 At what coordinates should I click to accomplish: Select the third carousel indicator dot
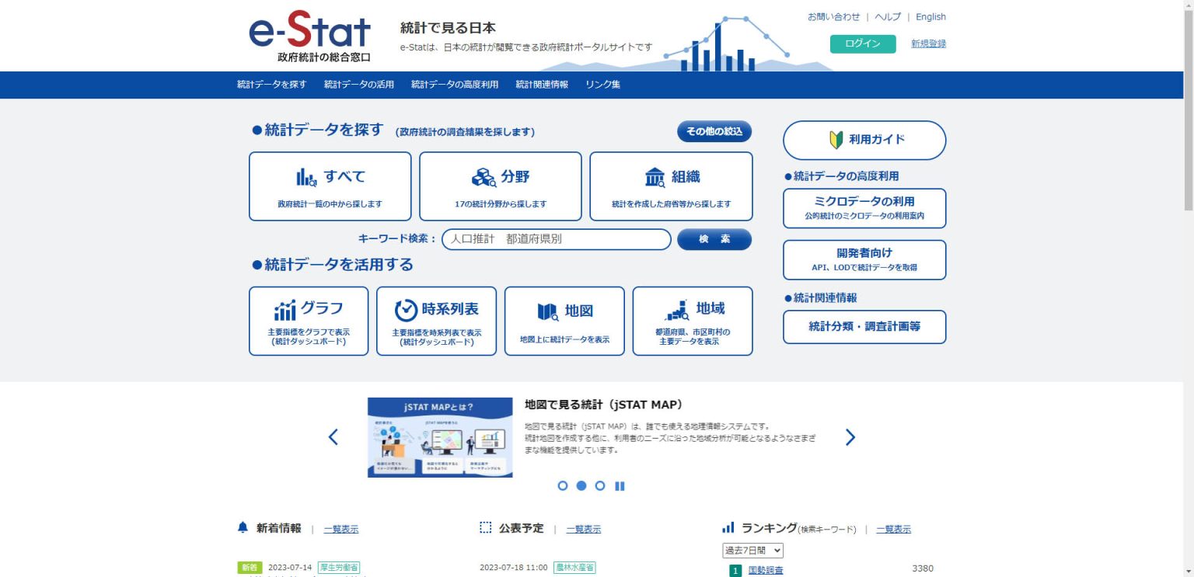[x=600, y=485]
